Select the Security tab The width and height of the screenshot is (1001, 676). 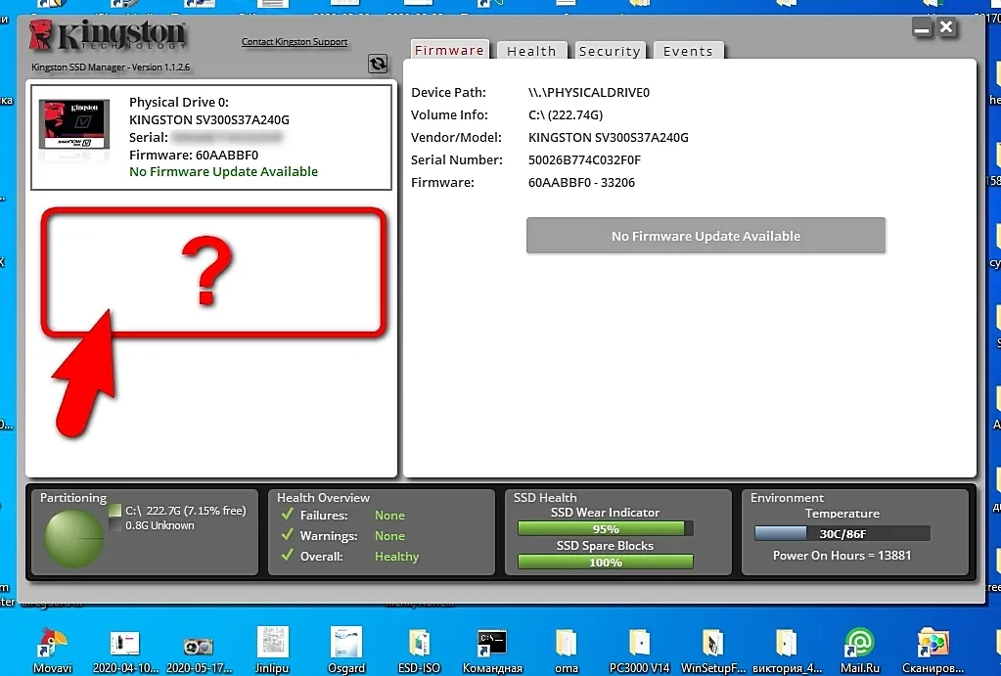[x=609, y=51]
